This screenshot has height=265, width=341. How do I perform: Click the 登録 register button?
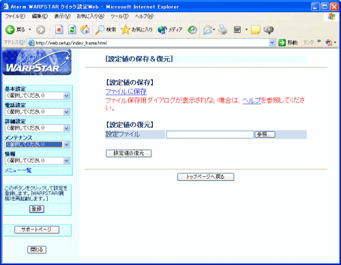pyautogui.click(x=37, y=209)
